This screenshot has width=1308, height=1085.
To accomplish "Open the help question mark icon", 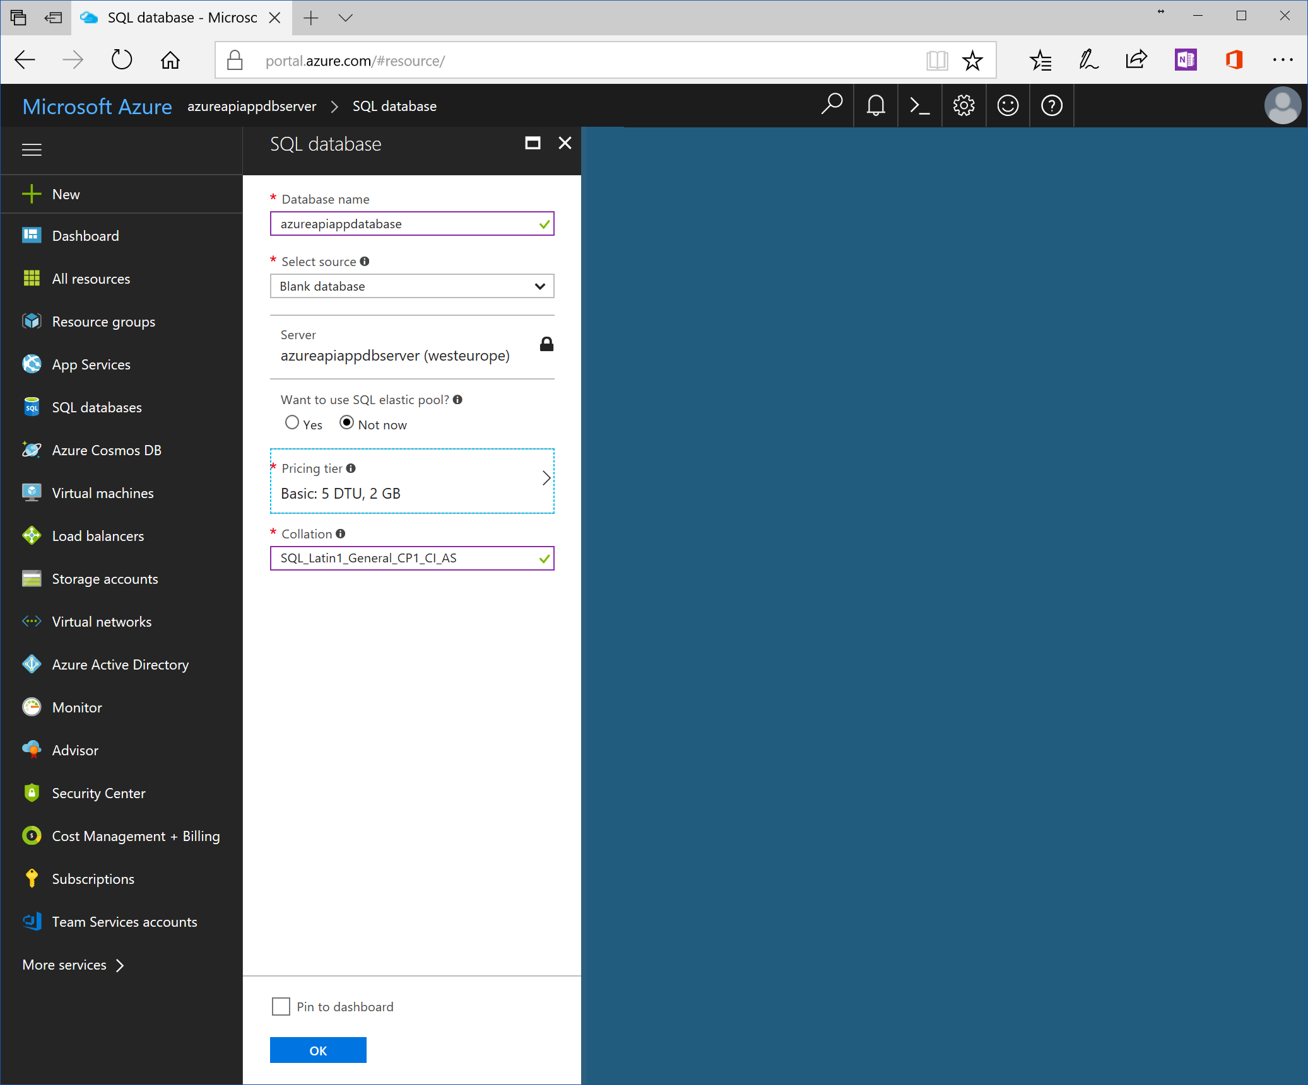I will pyautogui.click(x=1051, y=106).
